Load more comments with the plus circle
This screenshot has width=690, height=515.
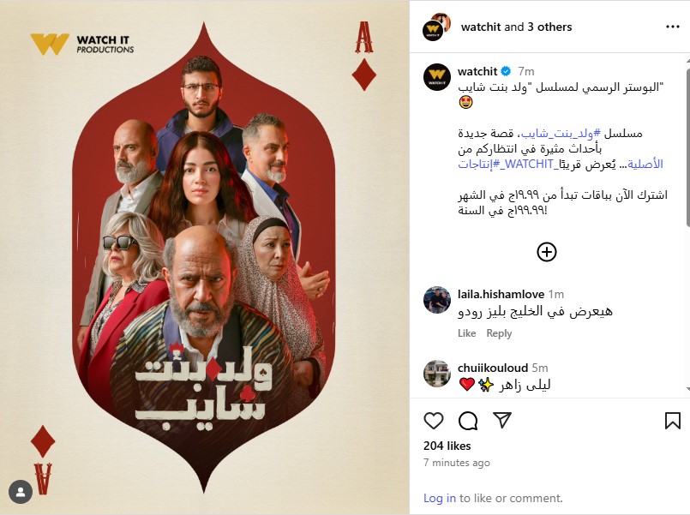click(547, 252)
